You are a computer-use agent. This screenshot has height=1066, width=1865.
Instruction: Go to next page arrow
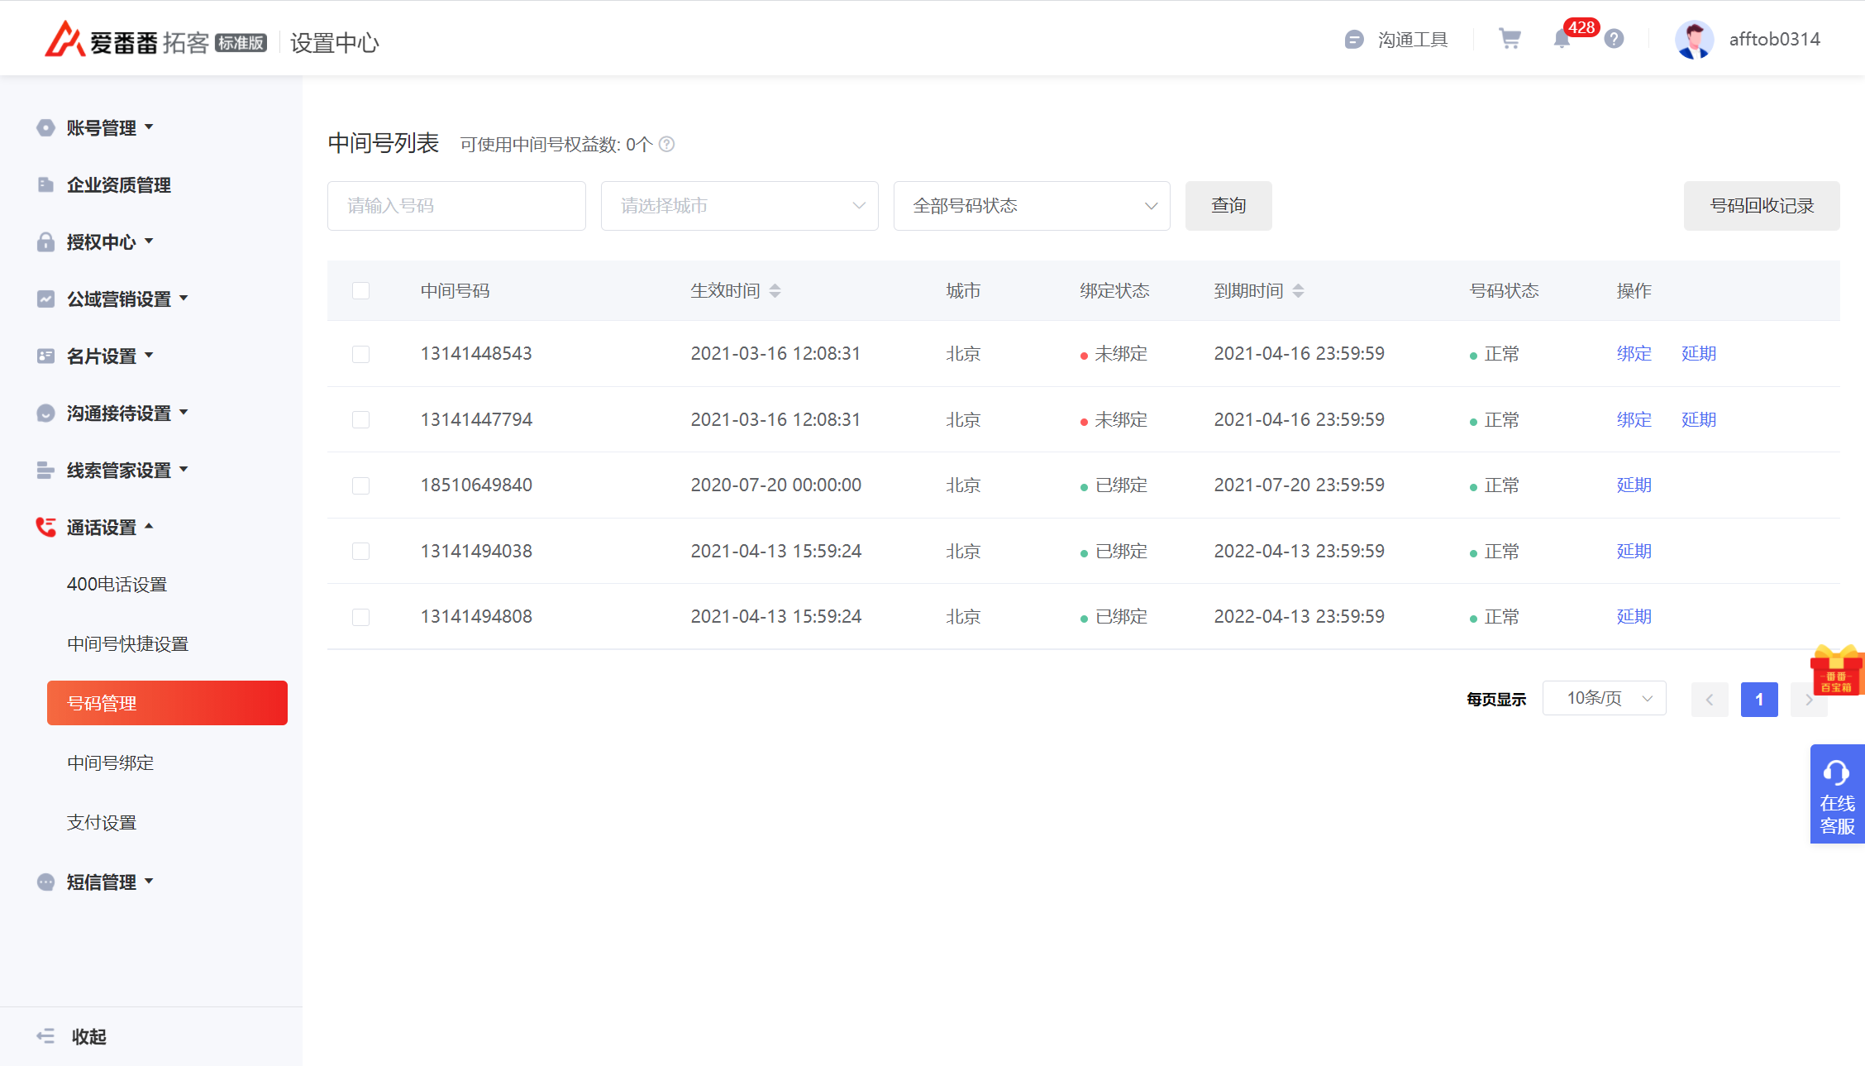point(1809,700)
